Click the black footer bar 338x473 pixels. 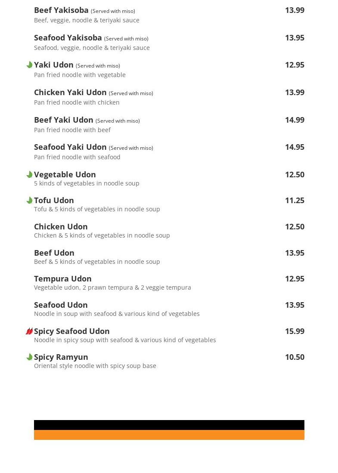coord(169,425)
